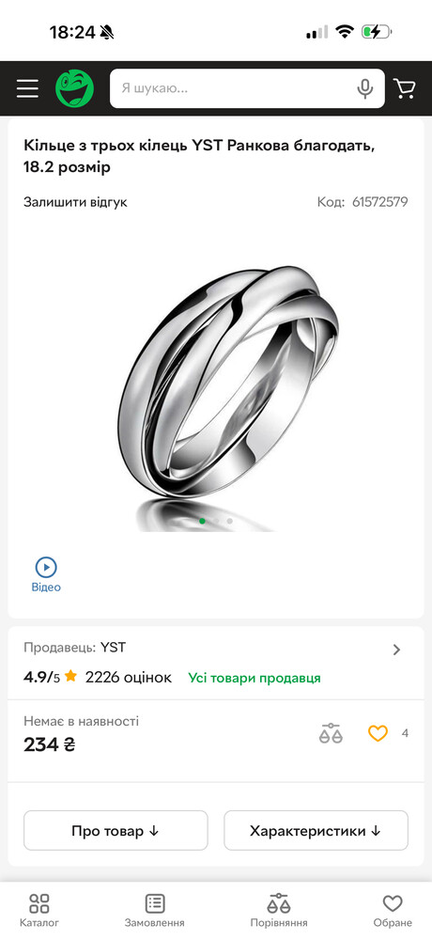Open Усі товари продавця link
This screenshot has height=940, width=432.
(x=255, y=678)
